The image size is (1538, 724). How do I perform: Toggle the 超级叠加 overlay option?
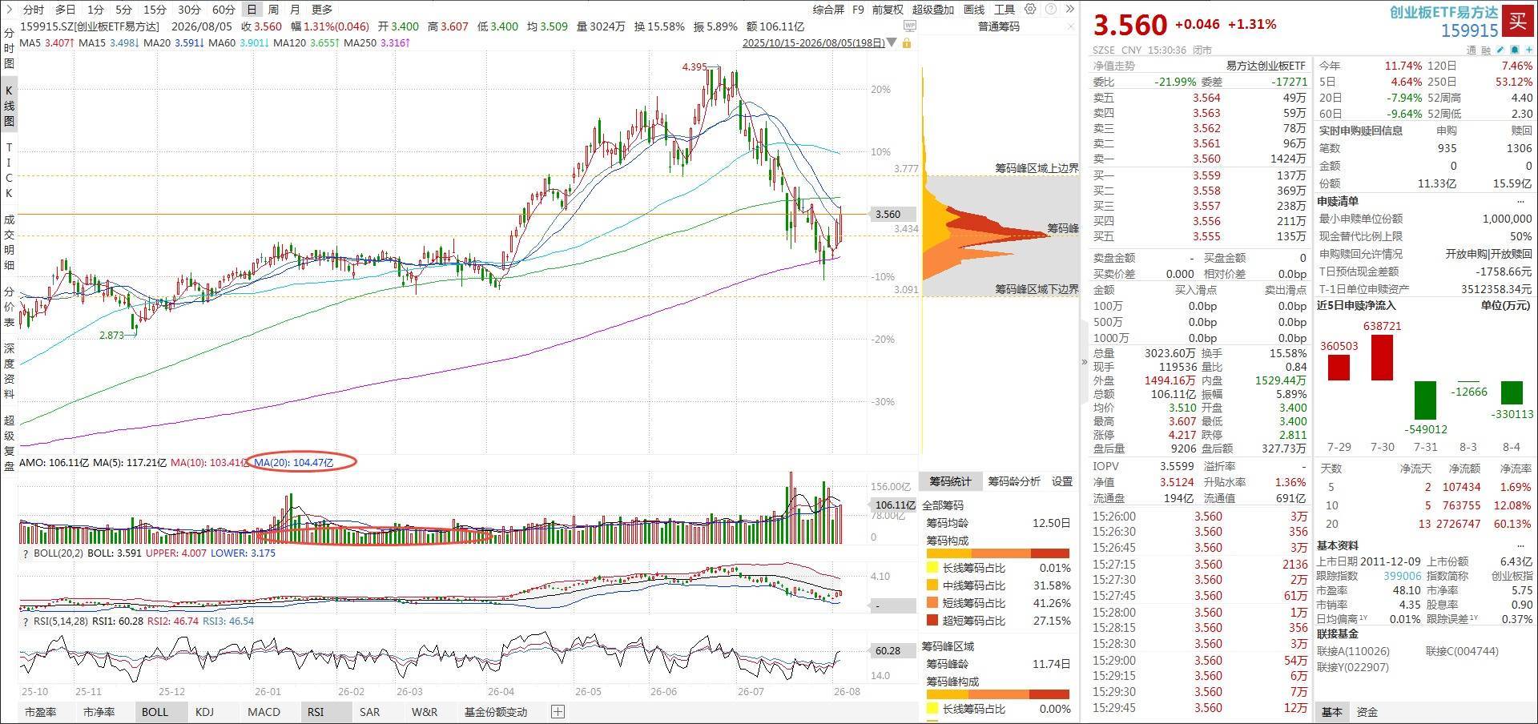click(x=933, y=10)
